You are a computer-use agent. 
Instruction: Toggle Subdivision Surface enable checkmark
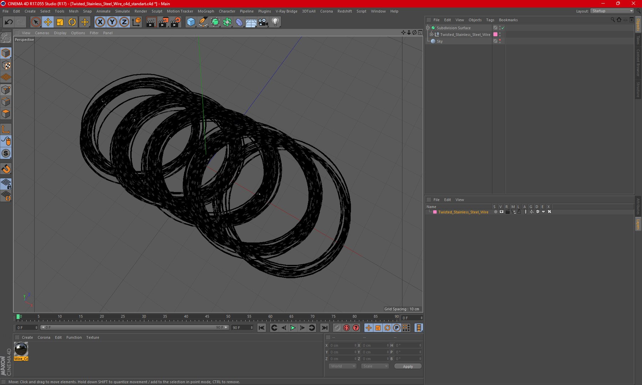coord(503,28)
